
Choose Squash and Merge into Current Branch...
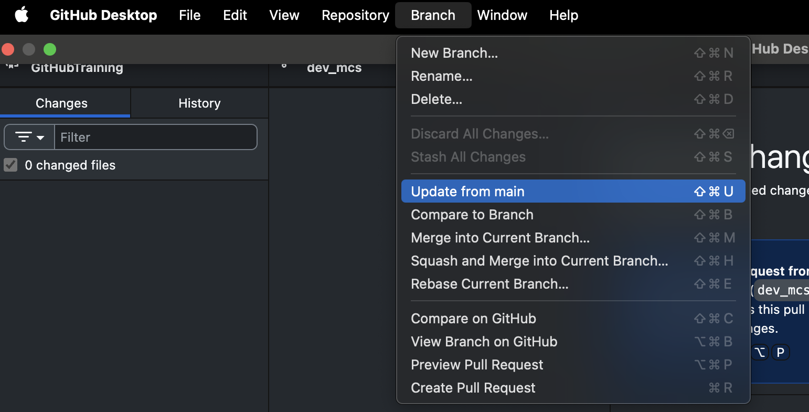pos(539,261)
